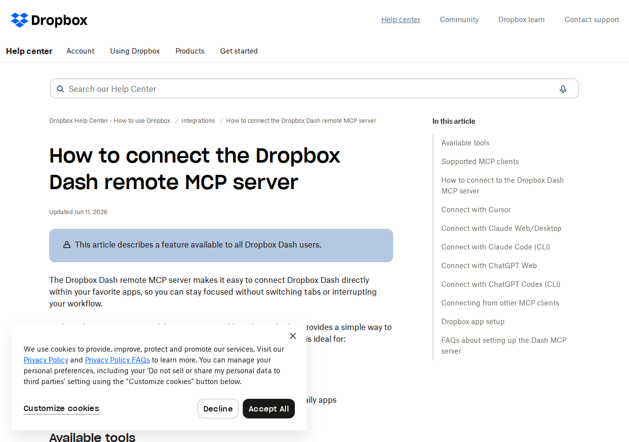629x442 pixels.
Task: Jump to Connecting from other MCP clients
Action: tap(500, 303)
